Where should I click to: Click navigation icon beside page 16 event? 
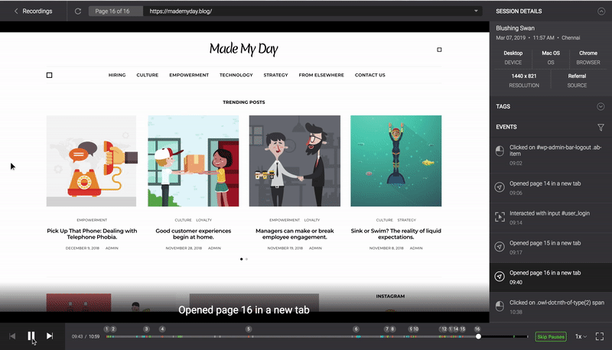(x=500, y=277)
